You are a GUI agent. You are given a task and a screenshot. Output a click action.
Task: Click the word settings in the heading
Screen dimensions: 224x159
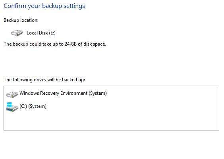click(x=74, y=6)
